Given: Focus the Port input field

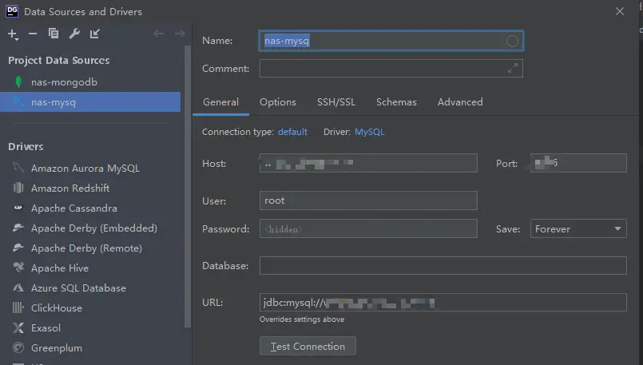Looking at the screenshot, I should pyautogui.click(x=578, y=163).
